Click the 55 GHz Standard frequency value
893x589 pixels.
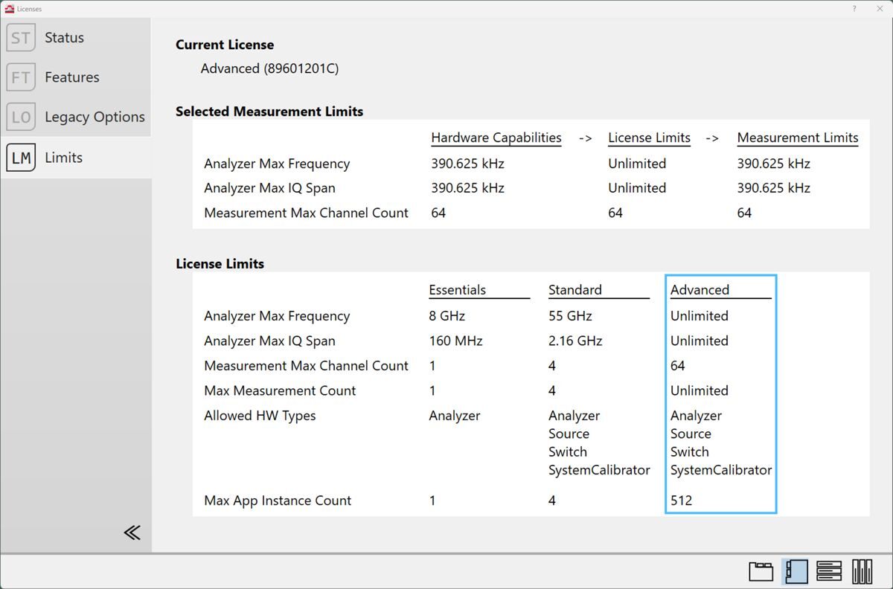(570, 316)
